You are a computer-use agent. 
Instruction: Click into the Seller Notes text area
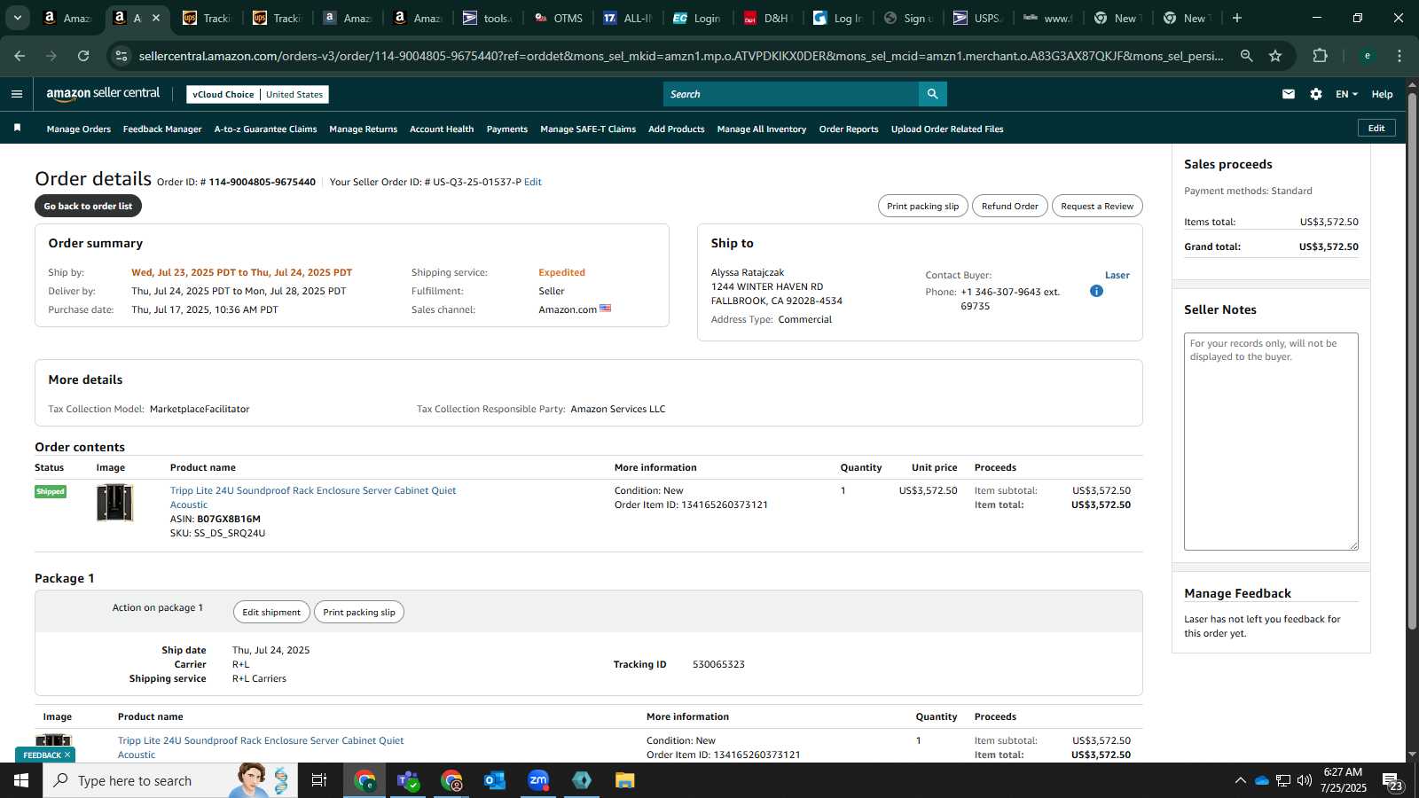point(1271,442)
